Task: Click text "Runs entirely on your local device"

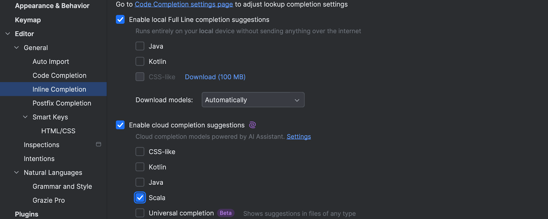Action: [x=186, y=31]
